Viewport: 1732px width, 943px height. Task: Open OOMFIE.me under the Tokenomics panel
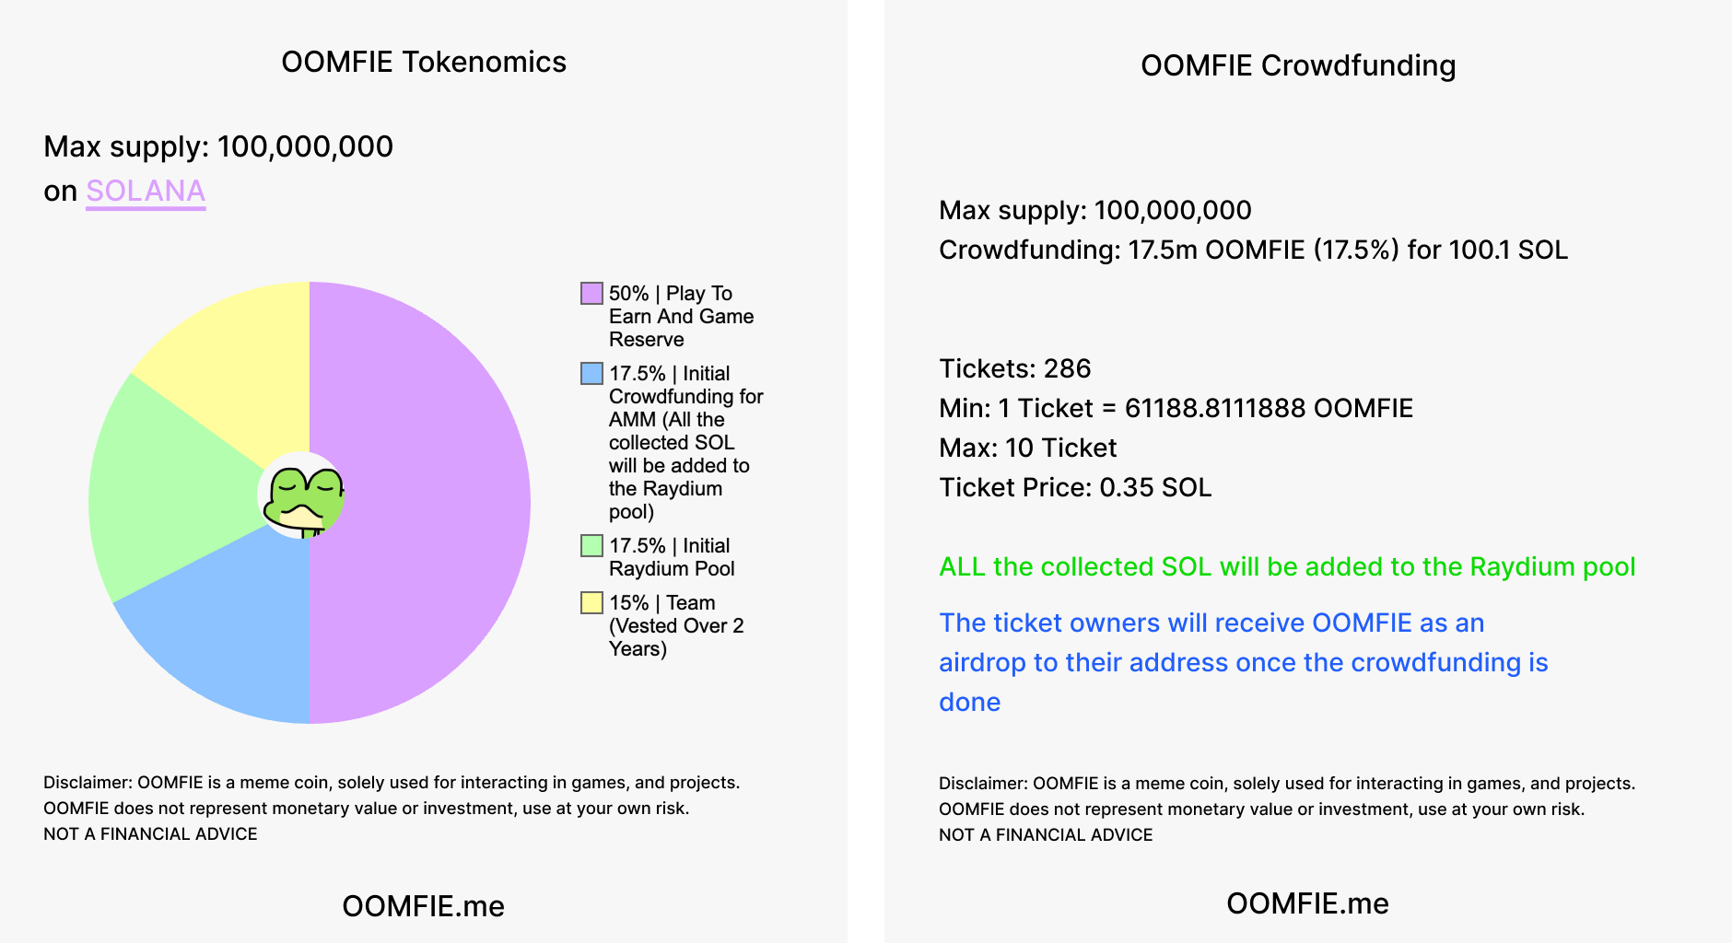424,906
